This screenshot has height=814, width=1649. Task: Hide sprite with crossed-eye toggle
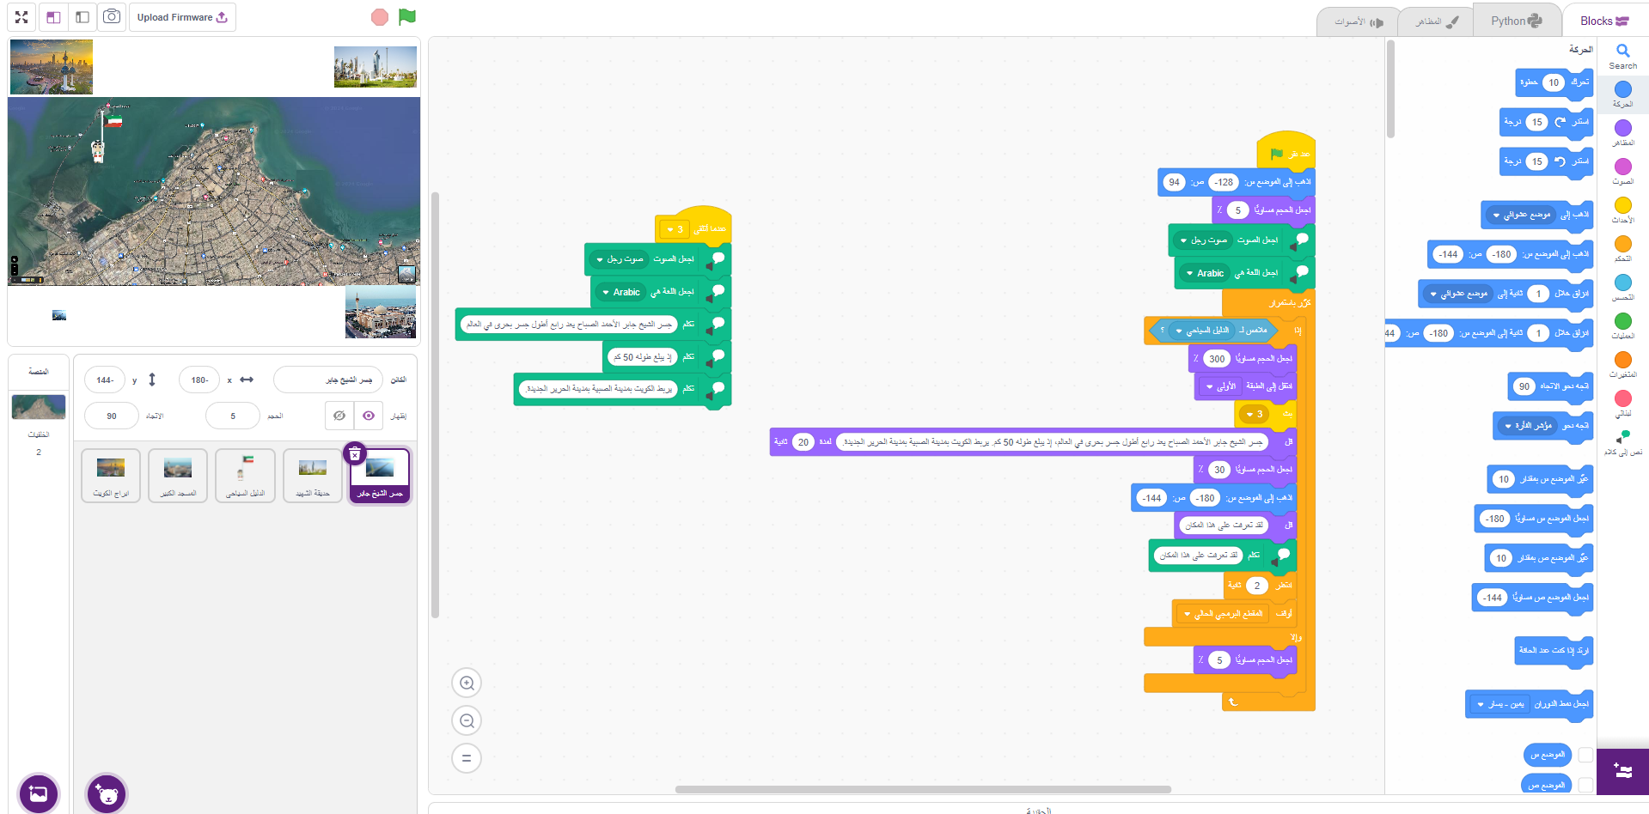[339, 416]
